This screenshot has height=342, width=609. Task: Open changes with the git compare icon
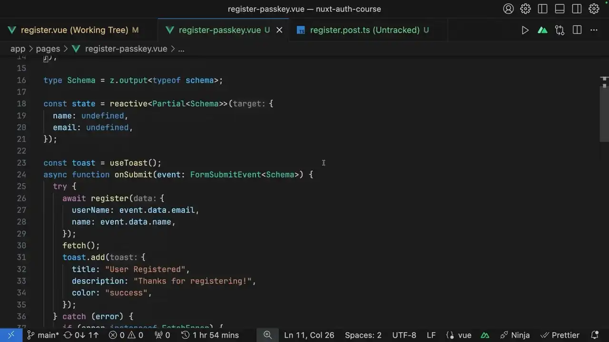(560, 30)
